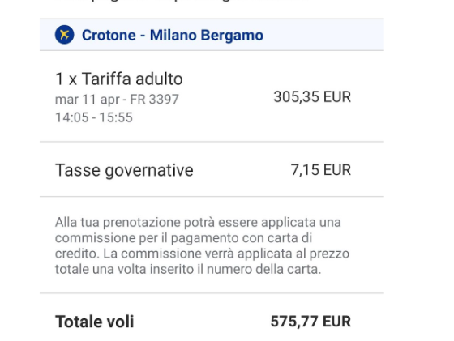Click the 7,15 EUR tax amount

[321, 170]
